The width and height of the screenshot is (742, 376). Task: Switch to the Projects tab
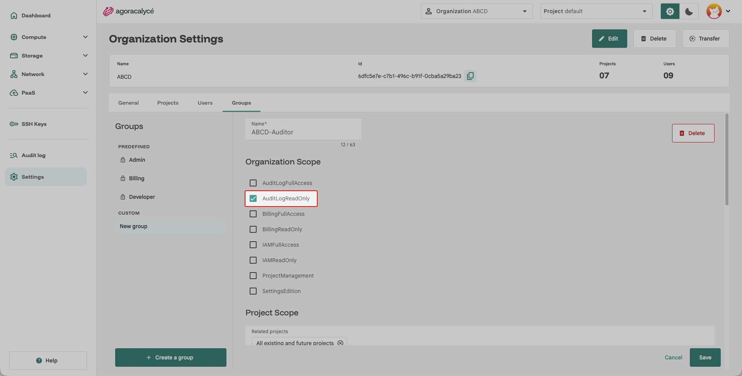pos(168,103)
